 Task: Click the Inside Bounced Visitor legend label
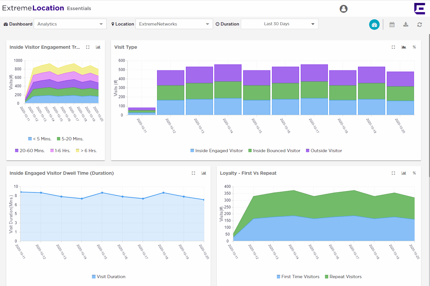(x=277, y=151)
